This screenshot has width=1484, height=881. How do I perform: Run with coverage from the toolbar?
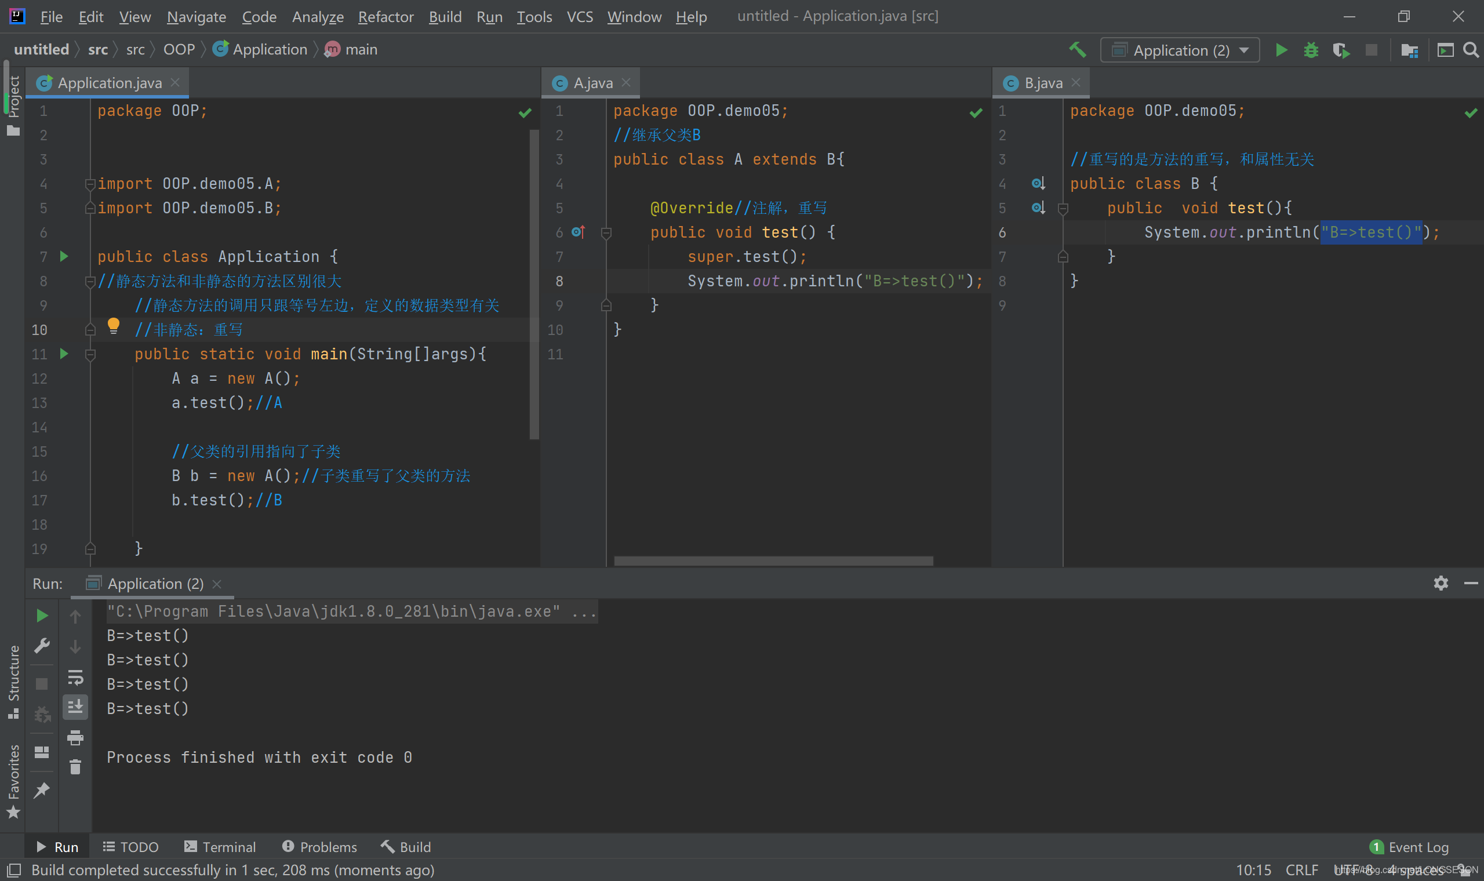[1340, 50]
